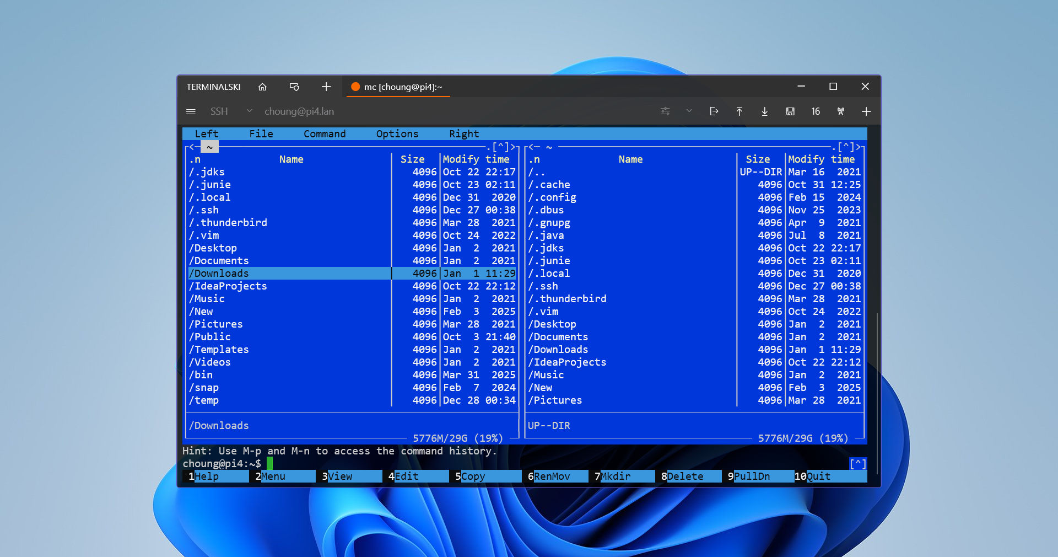Open the Command menu in mc
The width and height of the screenshot is (1058, 557).
coord(325,134)
